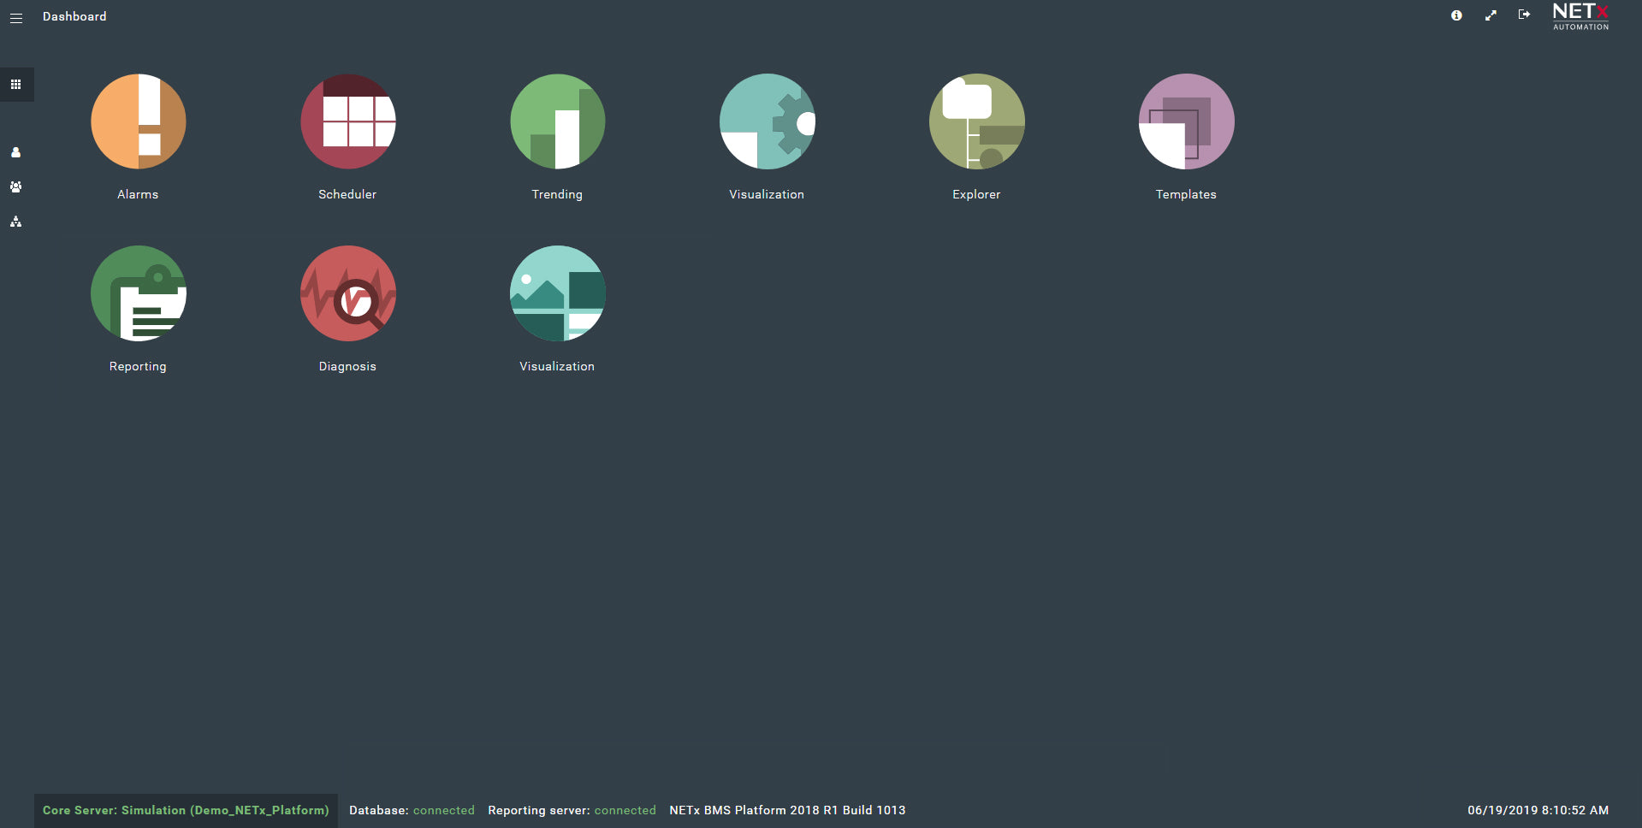Select the dashboard grid icon in sidebar
Screen dimensions: 1642x828
(16, 85)
